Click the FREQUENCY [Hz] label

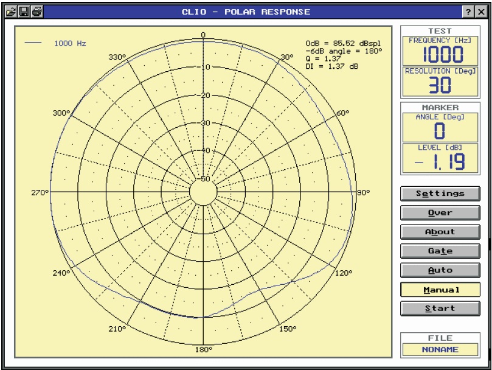pos(440,41)
